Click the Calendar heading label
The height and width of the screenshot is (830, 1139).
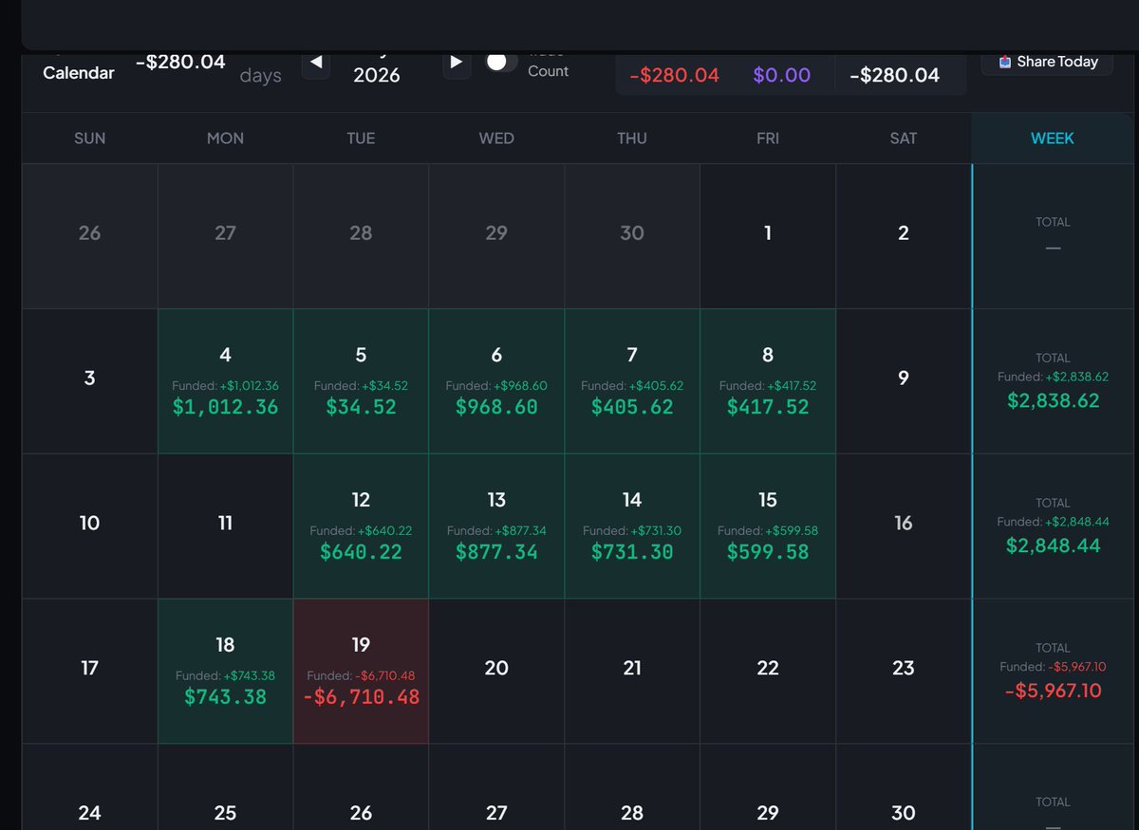tap(79, 72)
